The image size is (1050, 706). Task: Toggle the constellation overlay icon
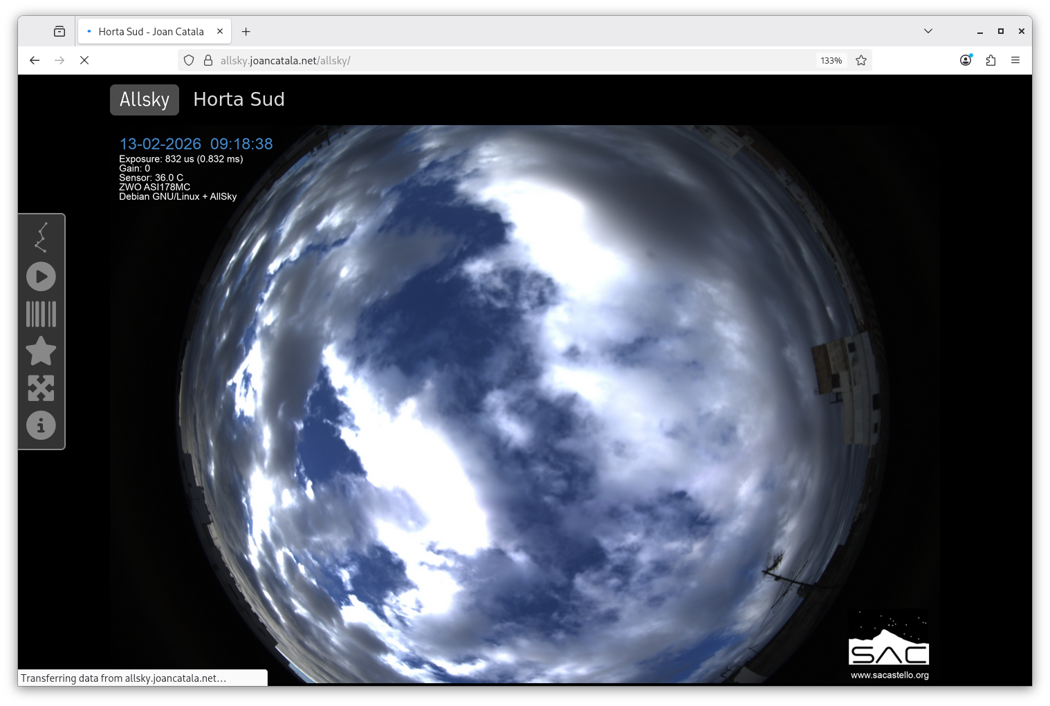(41, 238)
